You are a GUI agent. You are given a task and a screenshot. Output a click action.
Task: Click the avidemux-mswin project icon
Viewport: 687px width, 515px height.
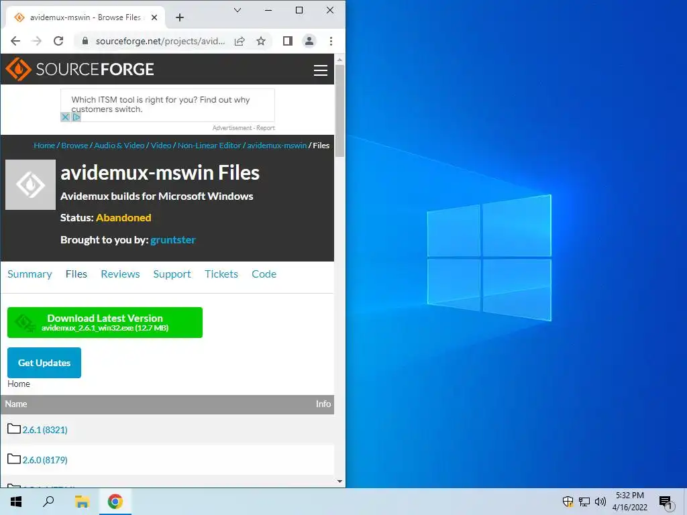pos(30,185)
